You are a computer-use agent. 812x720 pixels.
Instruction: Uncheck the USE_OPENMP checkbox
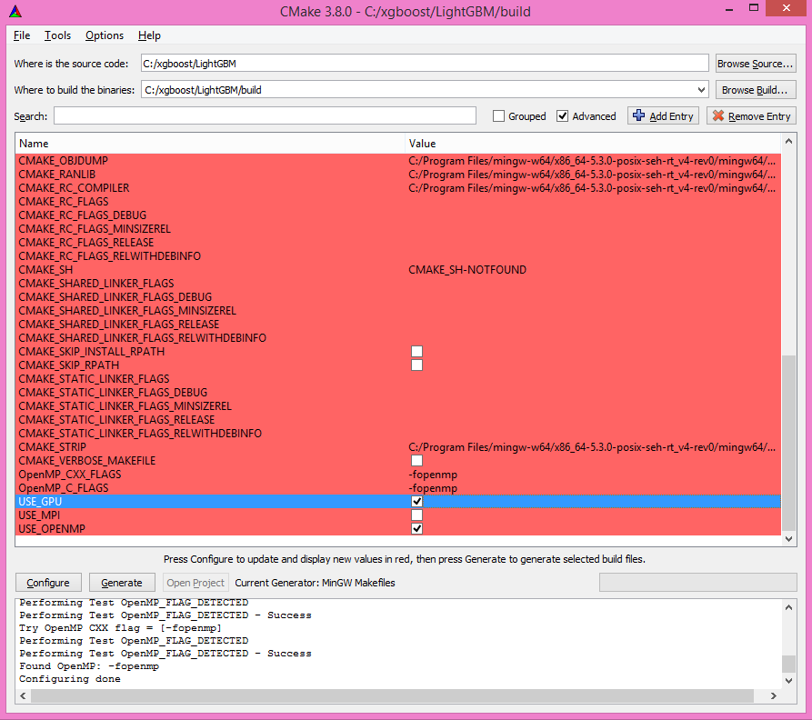(416, 528)
